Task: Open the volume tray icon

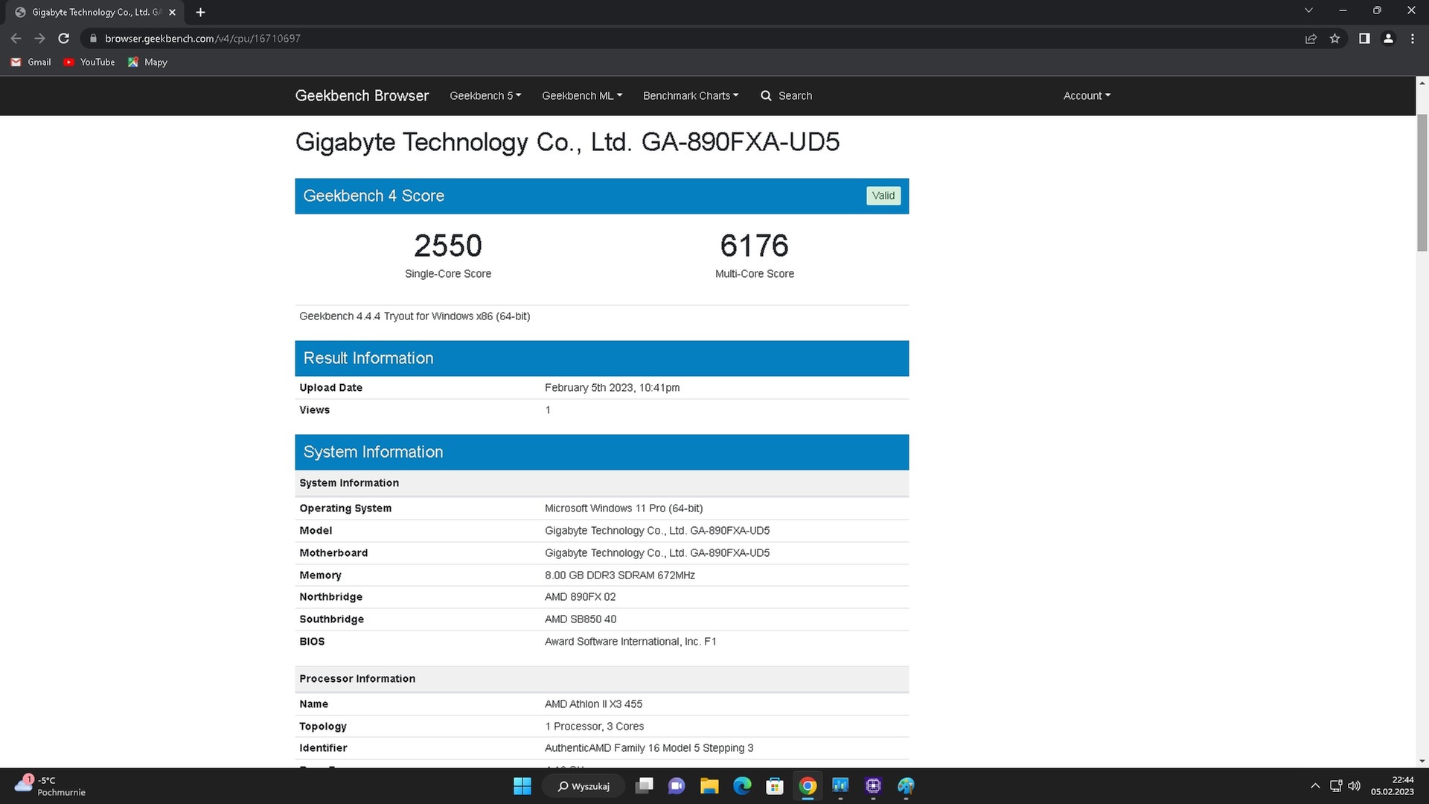Action: tap(1355, 786)
